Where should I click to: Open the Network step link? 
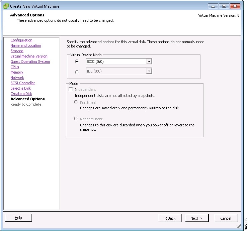pos(17,78)
